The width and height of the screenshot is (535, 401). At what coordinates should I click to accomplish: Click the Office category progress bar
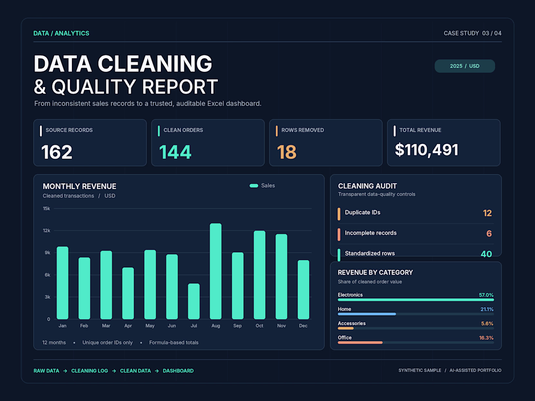point(415,343)
